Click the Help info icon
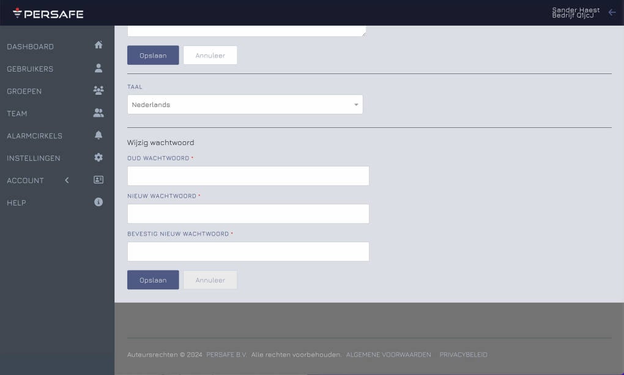 coord(98,202)
